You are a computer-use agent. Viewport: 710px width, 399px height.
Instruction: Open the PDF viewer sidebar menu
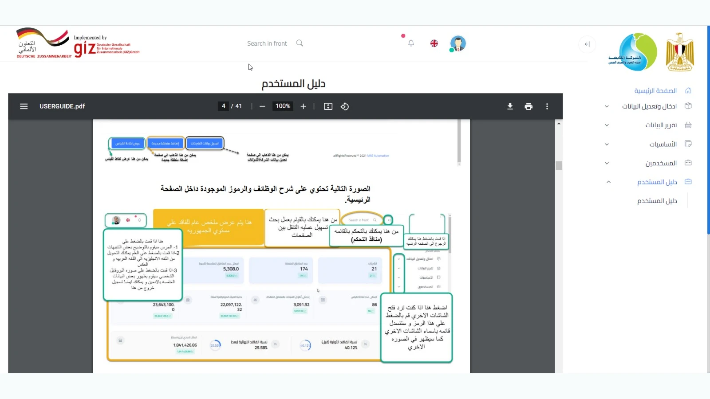click(x=24, y=106)
